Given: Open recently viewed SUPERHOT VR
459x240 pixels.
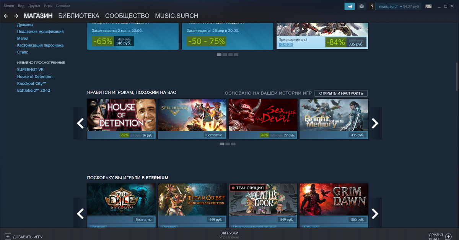Looking at the screenshot, I should pos(30,70).
